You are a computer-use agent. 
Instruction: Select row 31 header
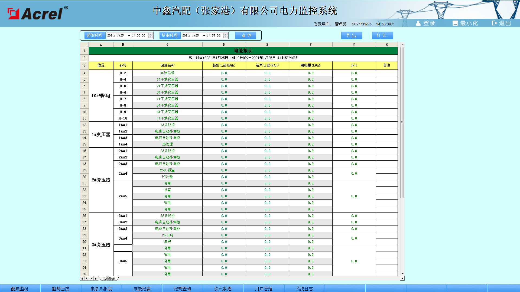pos(84,248)
